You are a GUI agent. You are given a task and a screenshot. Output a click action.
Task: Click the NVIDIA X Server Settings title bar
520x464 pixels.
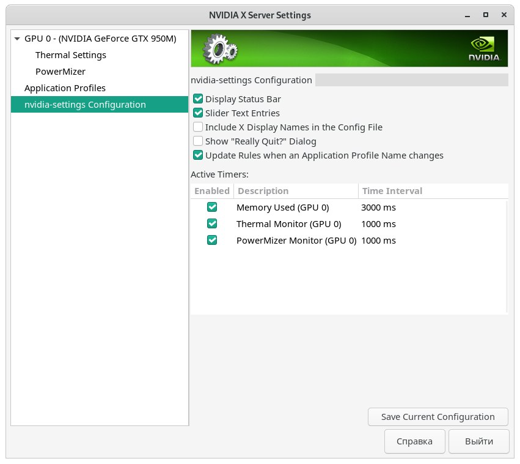pos(260,15)
